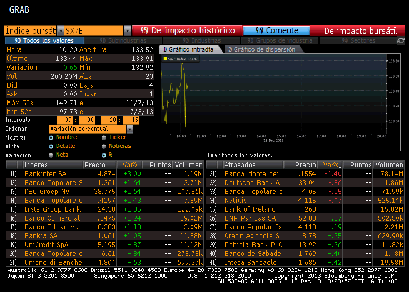Open Banco Popolare S row 12
The image size is (409, 292).
[104, 182]
